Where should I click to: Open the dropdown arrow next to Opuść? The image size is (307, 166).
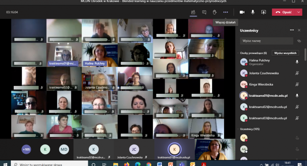(x=299, y=12)
